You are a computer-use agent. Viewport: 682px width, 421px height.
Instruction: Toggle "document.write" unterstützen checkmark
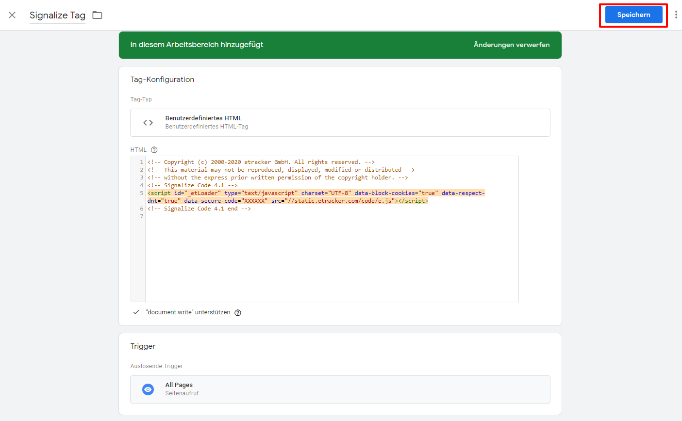pyautogui.click(x=136, y=312)
